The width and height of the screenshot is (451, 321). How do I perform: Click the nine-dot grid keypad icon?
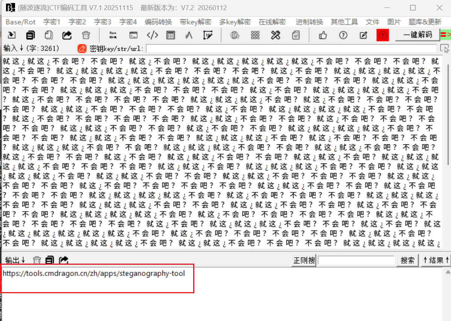point(255,35)
